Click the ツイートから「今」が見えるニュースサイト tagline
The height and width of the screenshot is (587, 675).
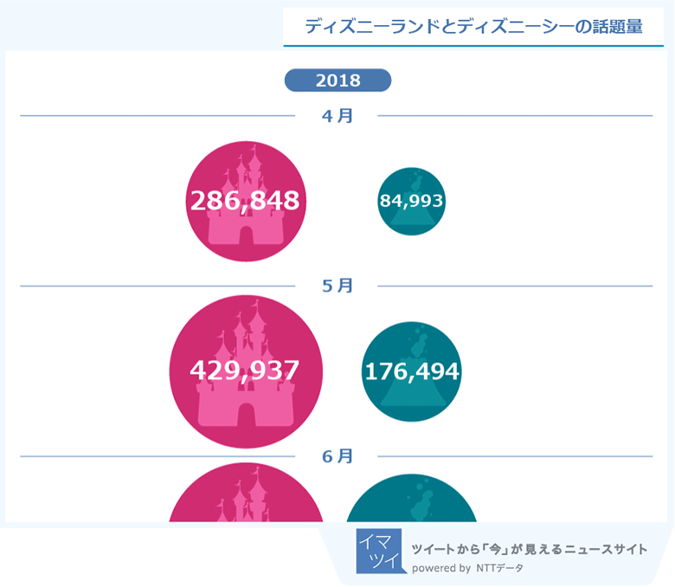529,549
